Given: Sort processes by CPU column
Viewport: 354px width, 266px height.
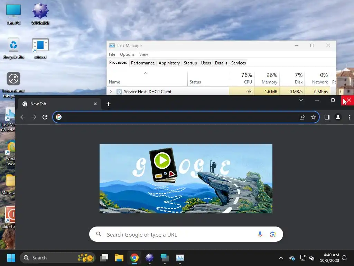Looking at the screenshot, I should tap(242, 79).
